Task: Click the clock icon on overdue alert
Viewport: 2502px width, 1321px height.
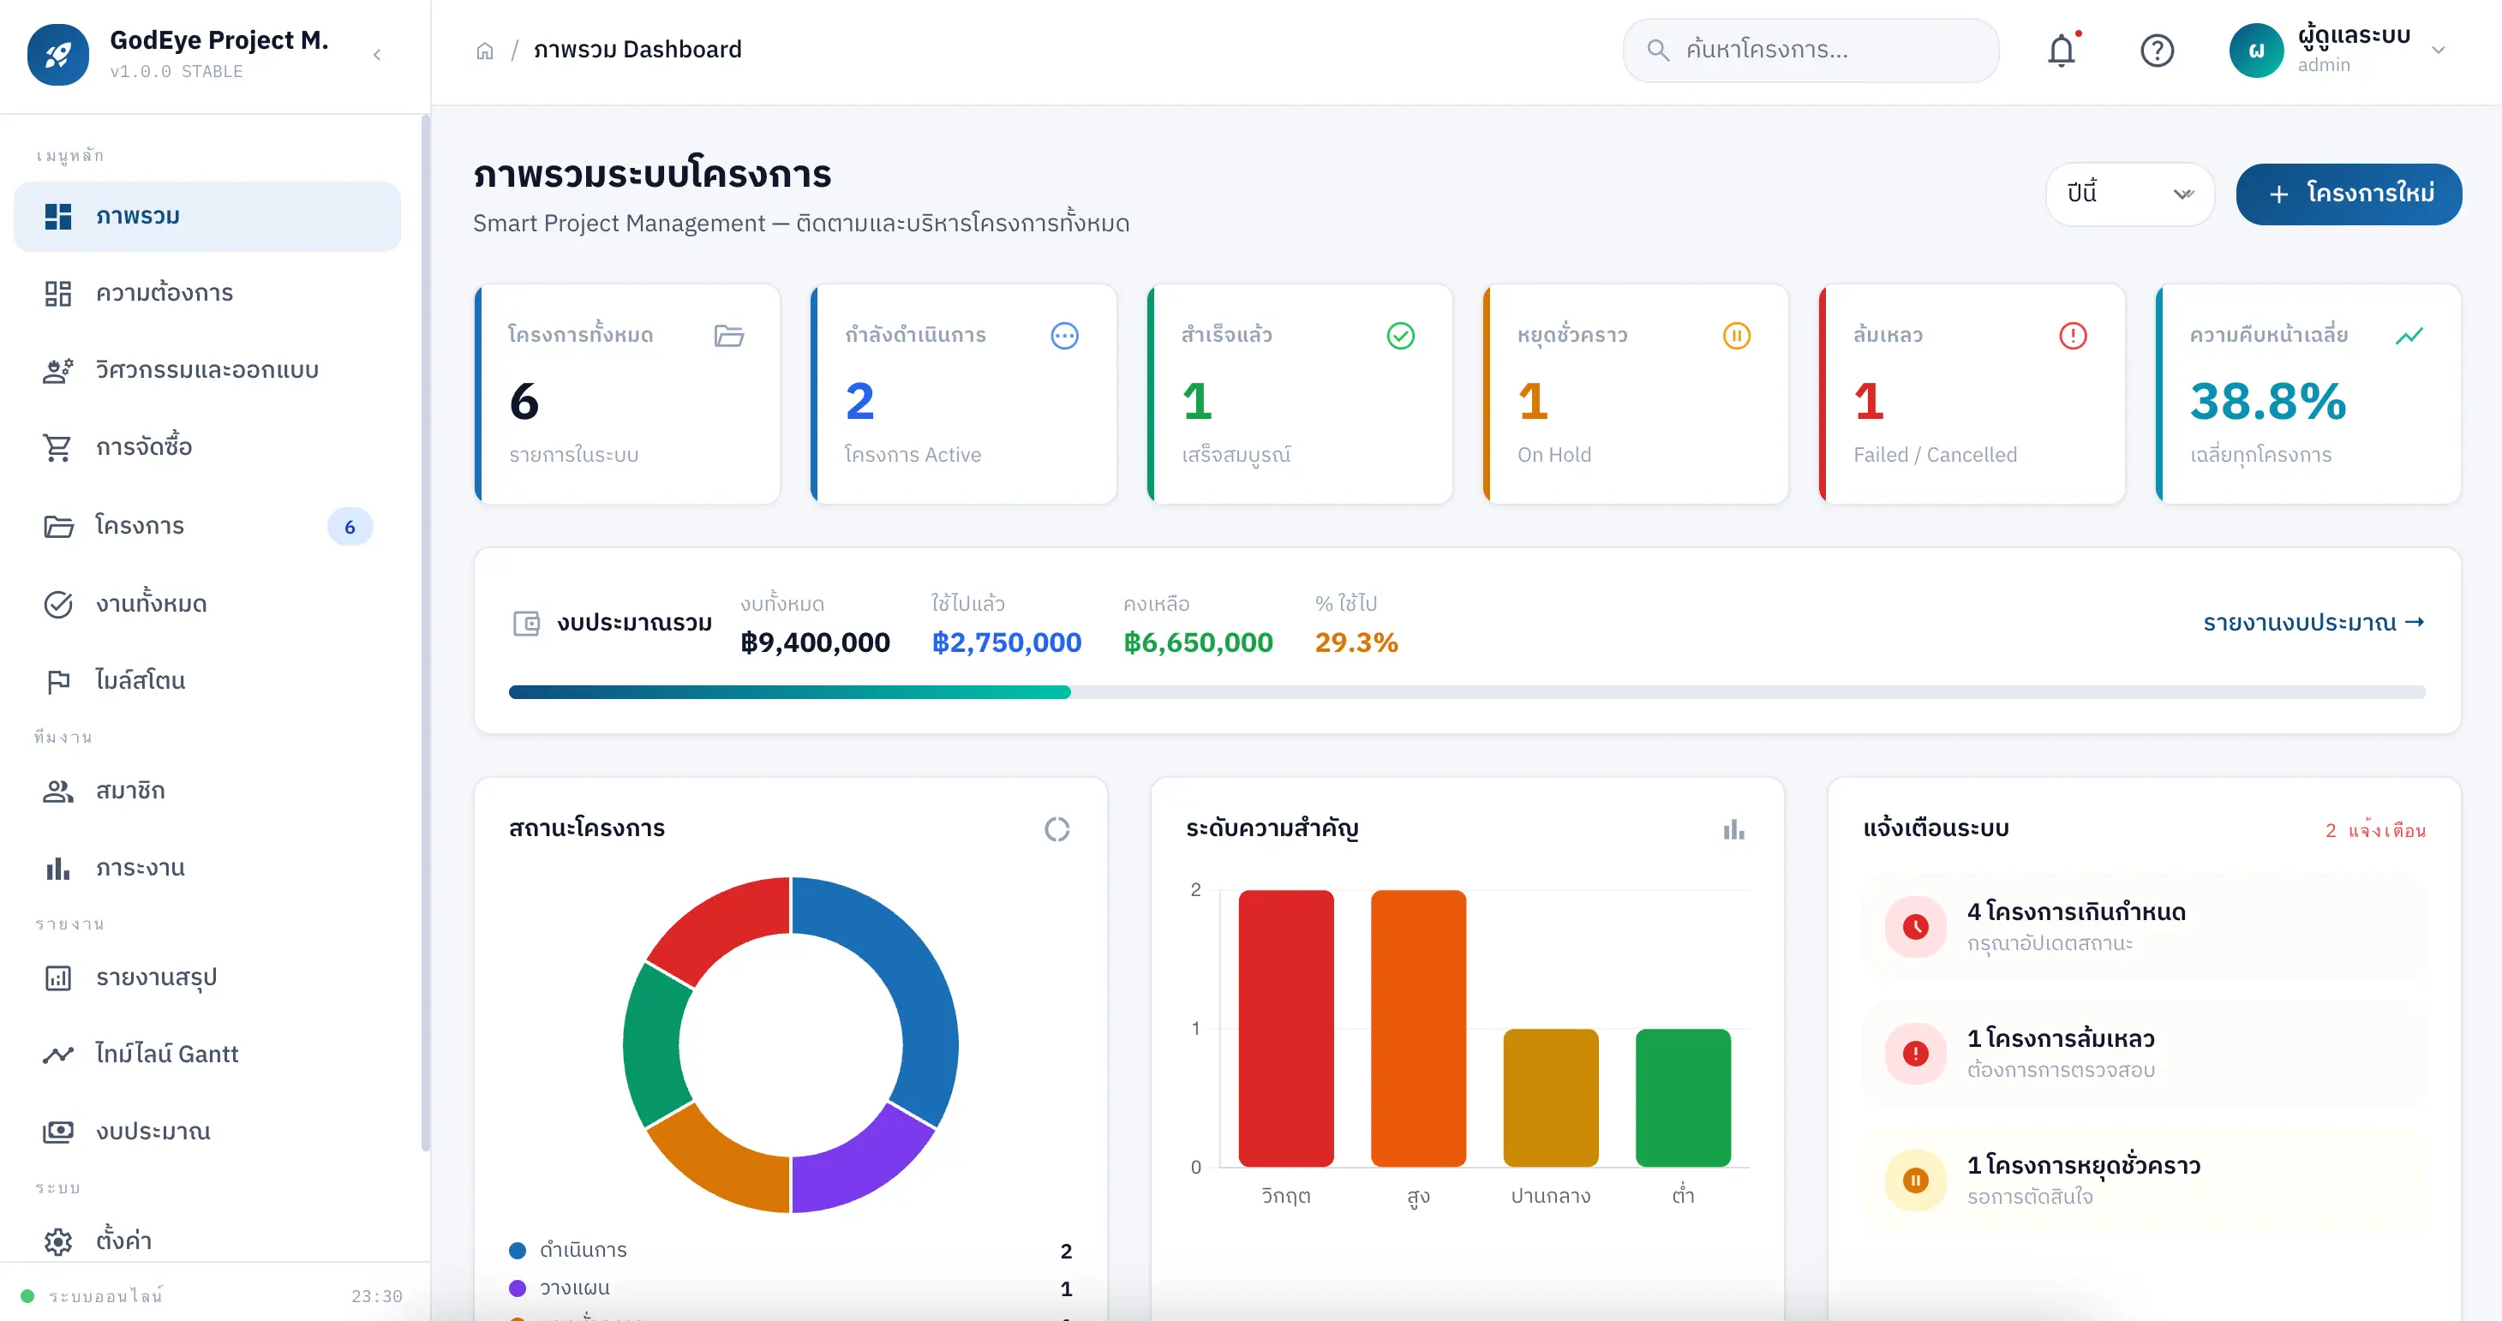Action: coord(1915,927)
